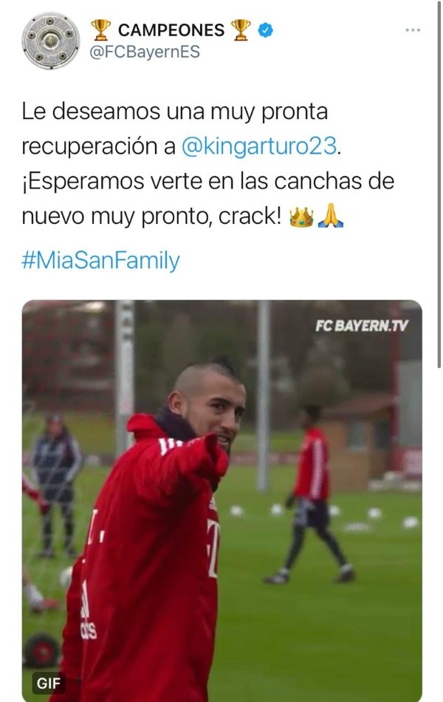Open the #MiaSanFamily hashtag
The height and width of the screenshot is (702, 443).
click(100, 261)
